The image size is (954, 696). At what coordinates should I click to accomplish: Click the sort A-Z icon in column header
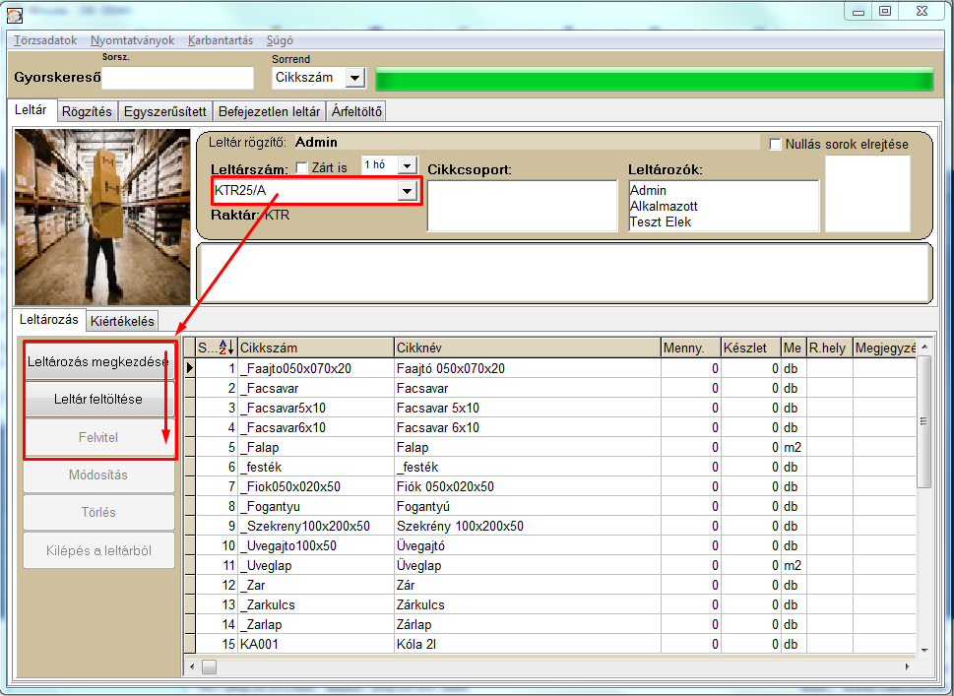[x=225, y=348]
